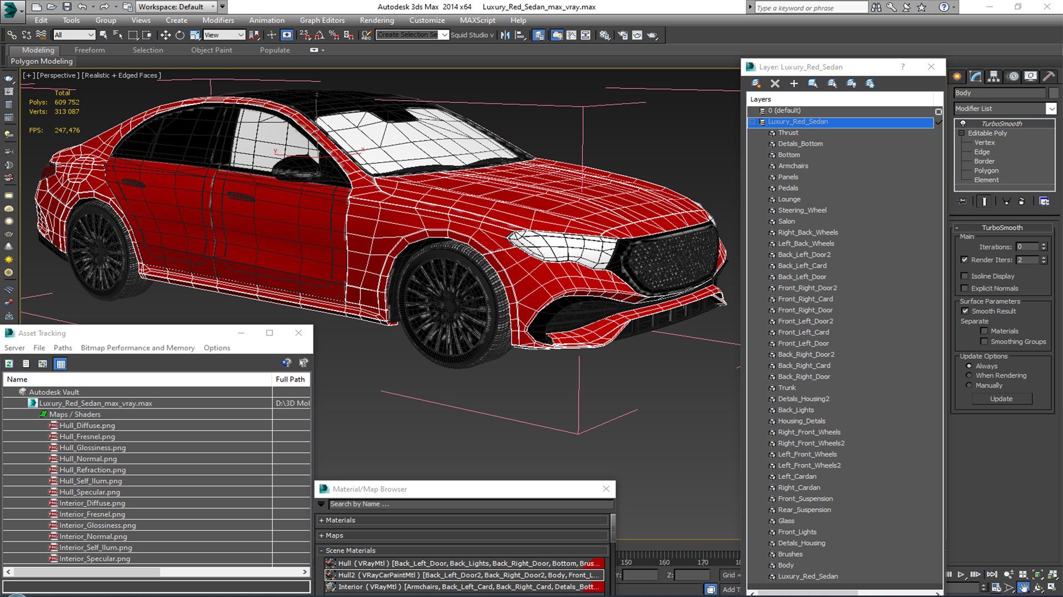1063x597 pixels.
Task: Select When Rendering update option
Action: (969, 375)
